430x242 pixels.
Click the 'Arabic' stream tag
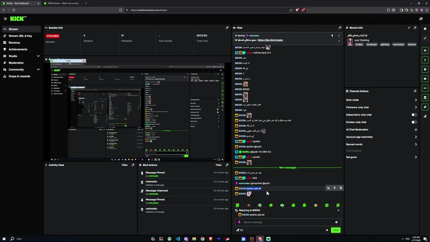point(359,44)
